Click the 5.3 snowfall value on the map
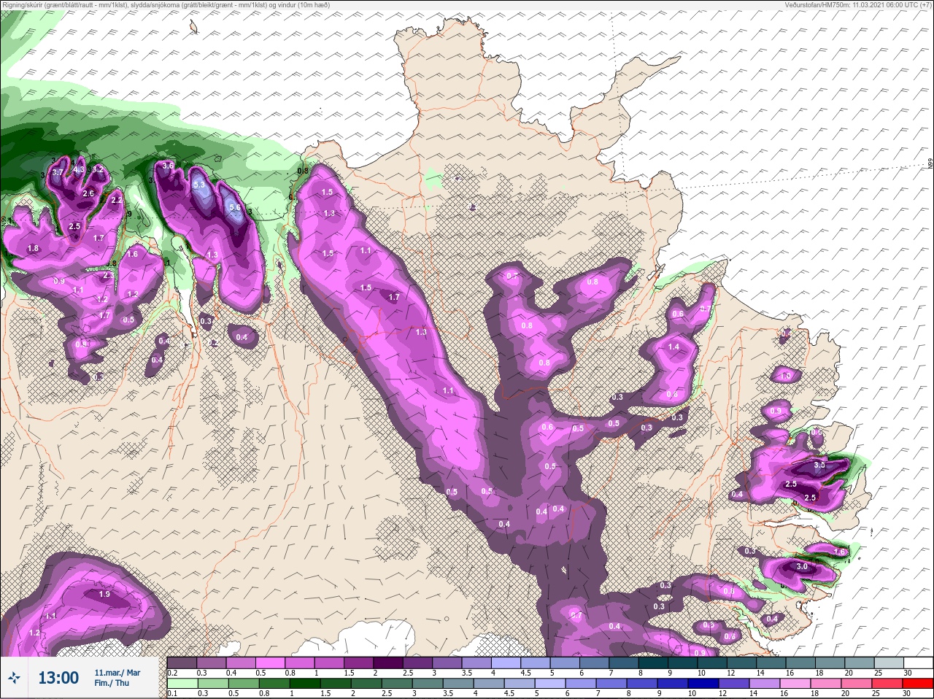Screen dimensions: 934x699 (x=199, y=185)
